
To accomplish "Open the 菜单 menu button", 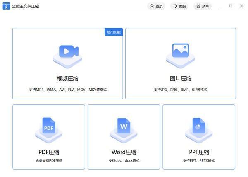I will tap(203, 6).
